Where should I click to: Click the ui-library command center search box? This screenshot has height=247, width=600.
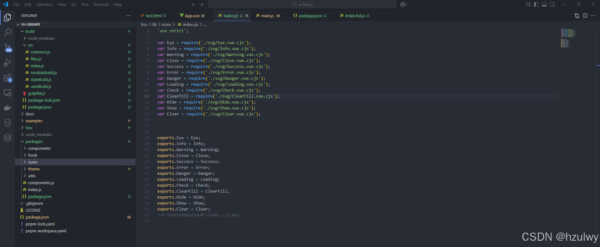pyautogui.click(x=302, y=4)
